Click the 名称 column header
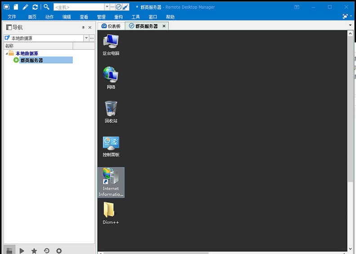This screenshot has width=356, height=254. click(x=38, y=46)
